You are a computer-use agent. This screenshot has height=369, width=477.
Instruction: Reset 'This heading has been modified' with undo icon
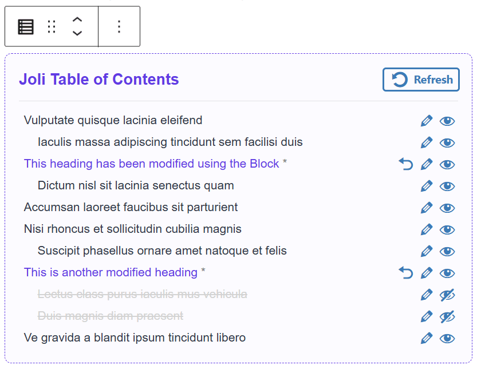tap(405, 164)
